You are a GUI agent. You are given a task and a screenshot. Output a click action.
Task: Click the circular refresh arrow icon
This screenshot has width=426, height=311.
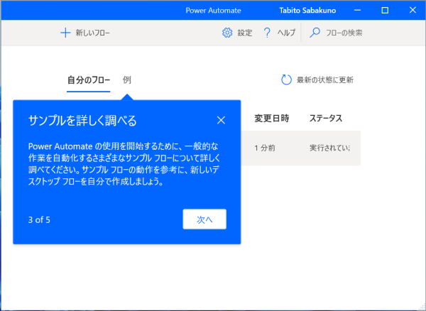tap(286, 80)
